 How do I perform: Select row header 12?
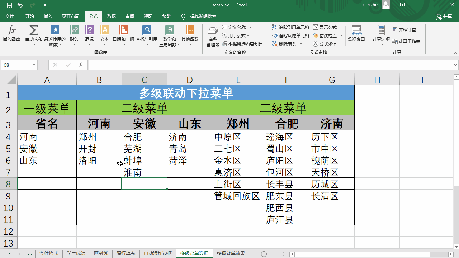(x=9, y=231)
